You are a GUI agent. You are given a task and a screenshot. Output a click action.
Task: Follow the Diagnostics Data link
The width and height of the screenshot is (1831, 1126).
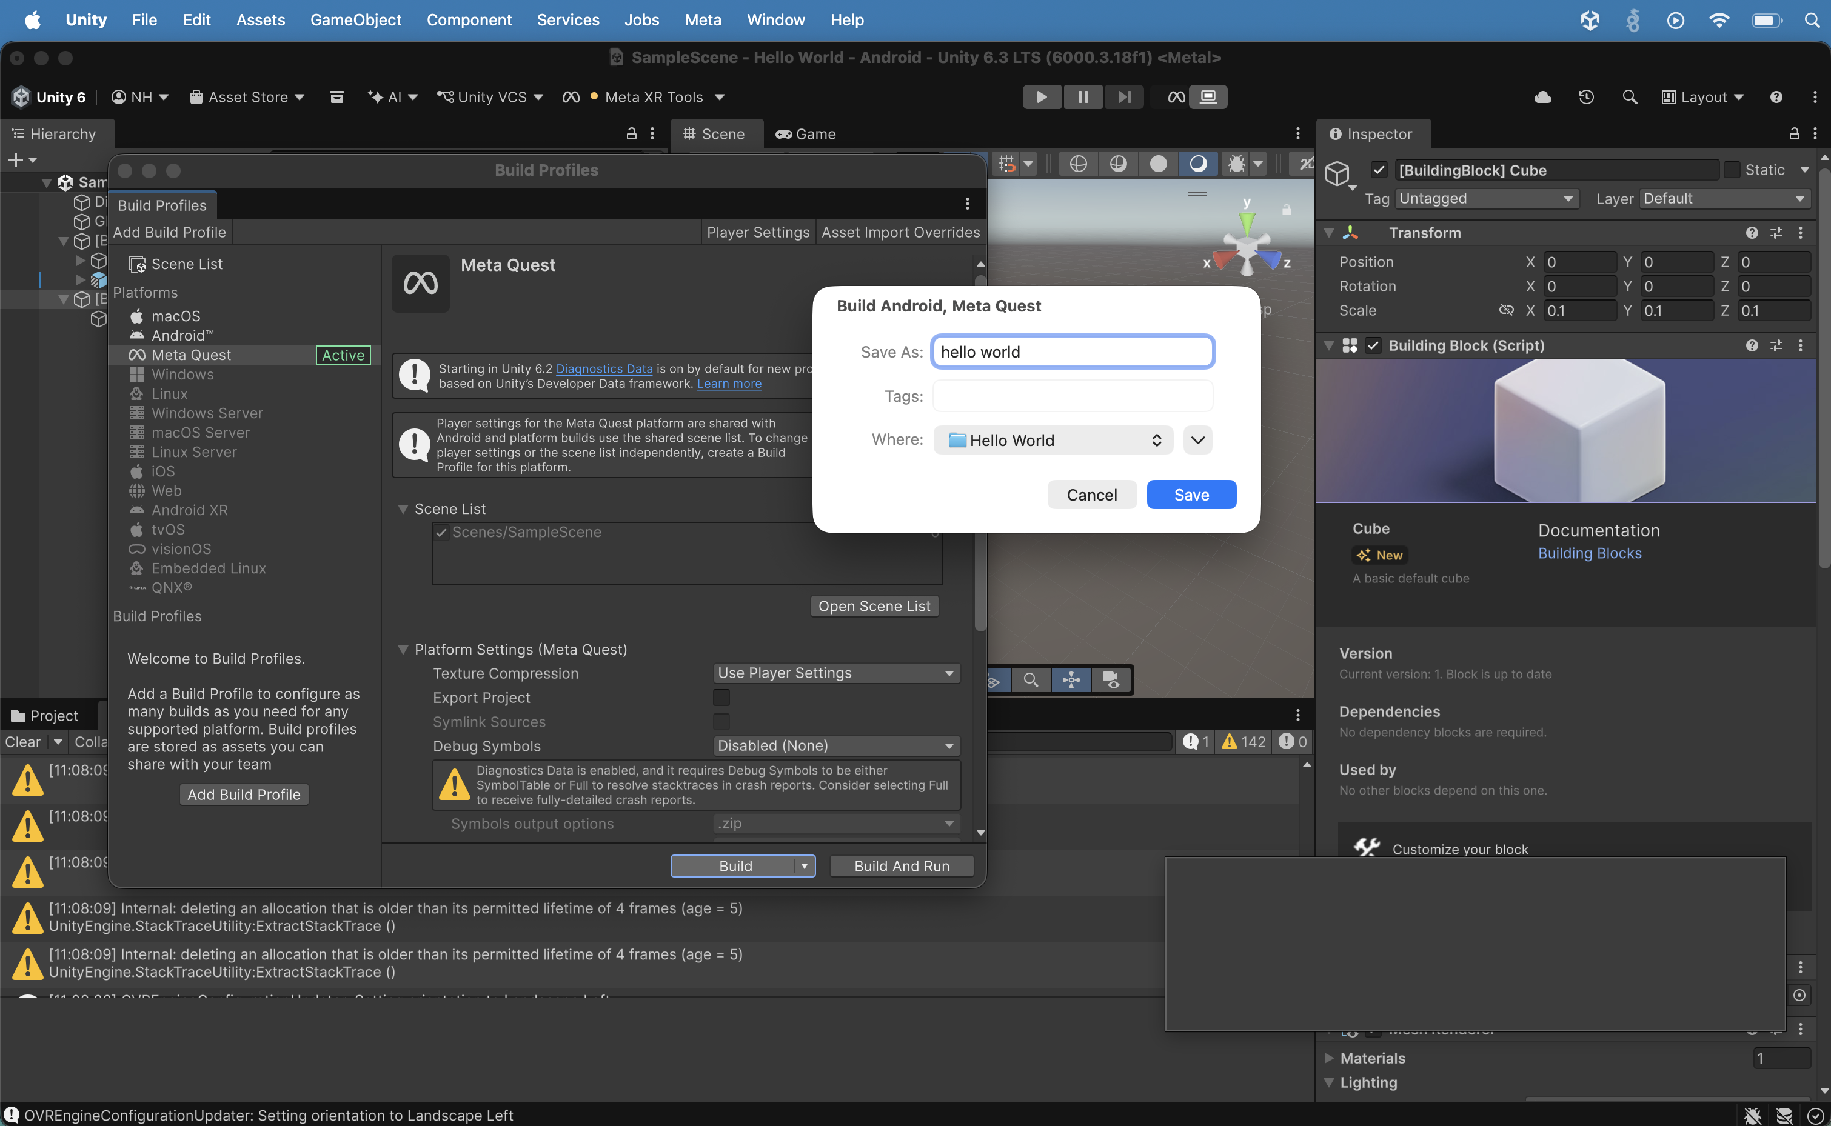604,368
